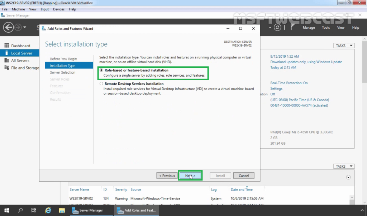Sort events by Severity column
This screenshot has height=216, width=367.
tap(121, 189)
